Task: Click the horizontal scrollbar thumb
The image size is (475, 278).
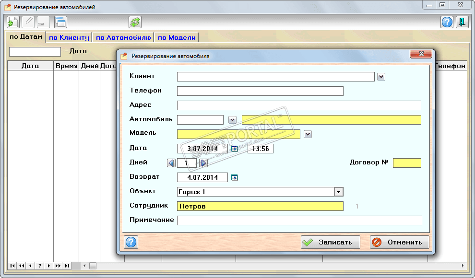Action: click(93, 266)
